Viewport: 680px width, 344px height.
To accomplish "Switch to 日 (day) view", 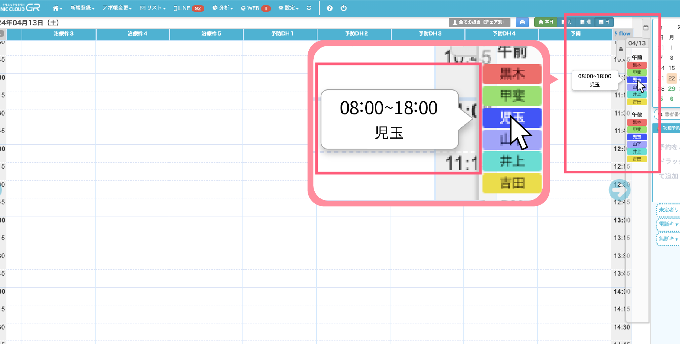I will [x=604, y=22].
